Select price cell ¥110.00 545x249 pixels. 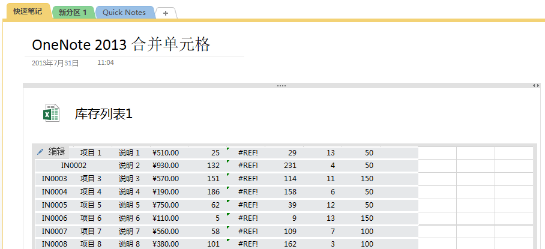(x=166, y=218)
